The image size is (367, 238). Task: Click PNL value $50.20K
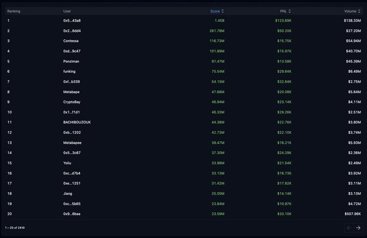(x=284, y=31)
